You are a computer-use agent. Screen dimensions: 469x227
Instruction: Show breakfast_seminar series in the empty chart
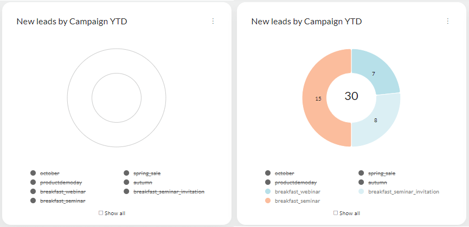click(x=62, y=201)
